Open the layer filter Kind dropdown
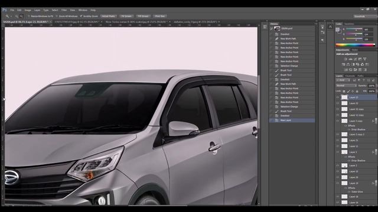The width and height of the screenshot is (378, 212). [x=343, y=80]
